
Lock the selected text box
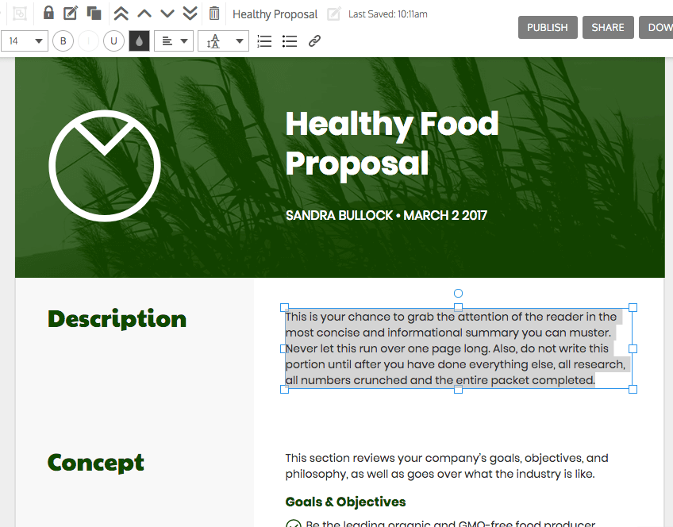[48, 13]
